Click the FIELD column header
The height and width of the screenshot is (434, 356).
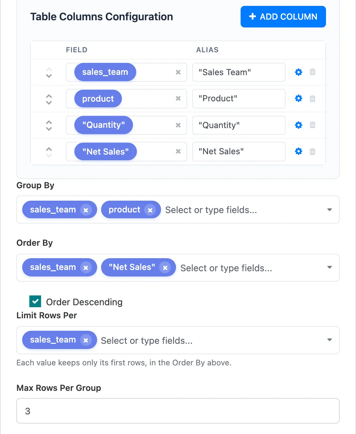pyautogui.click(x=77, y=50)
